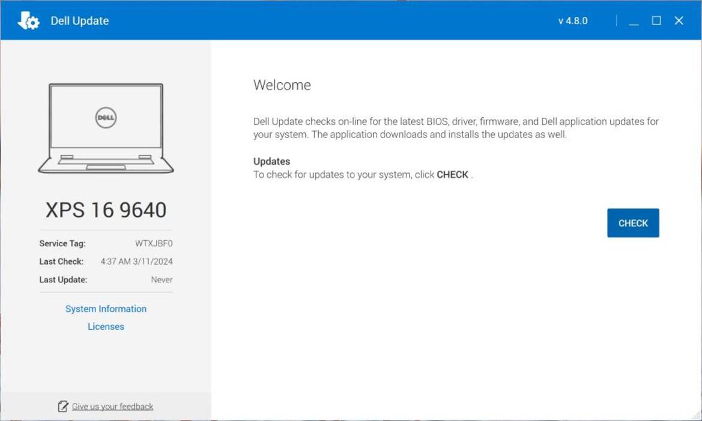The height and width of the screenshot is (421, 702).
Task: Click the Welcome heading
Action: [282, 85]
